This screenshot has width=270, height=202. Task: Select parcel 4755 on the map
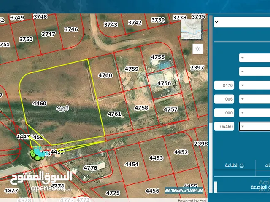pyautogui.click(x=158, y=57)
